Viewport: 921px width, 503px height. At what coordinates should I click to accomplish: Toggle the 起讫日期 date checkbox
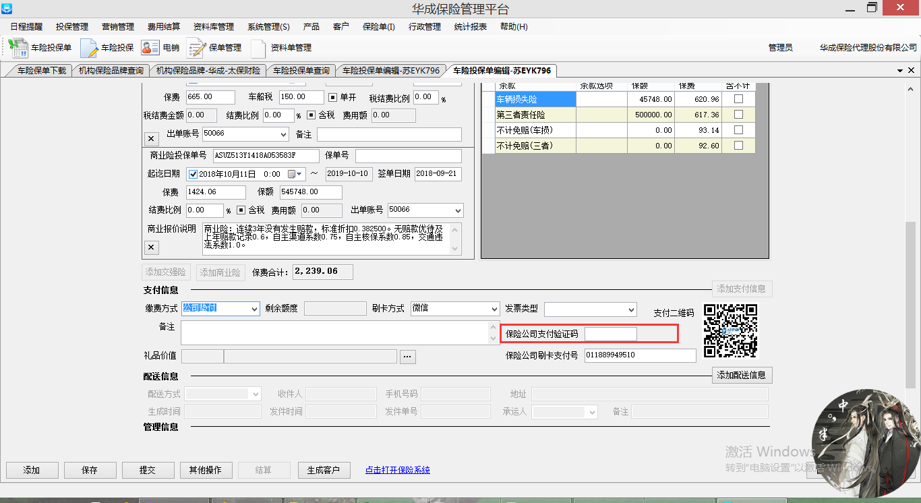pyautogui.click(x=194, y=174)
